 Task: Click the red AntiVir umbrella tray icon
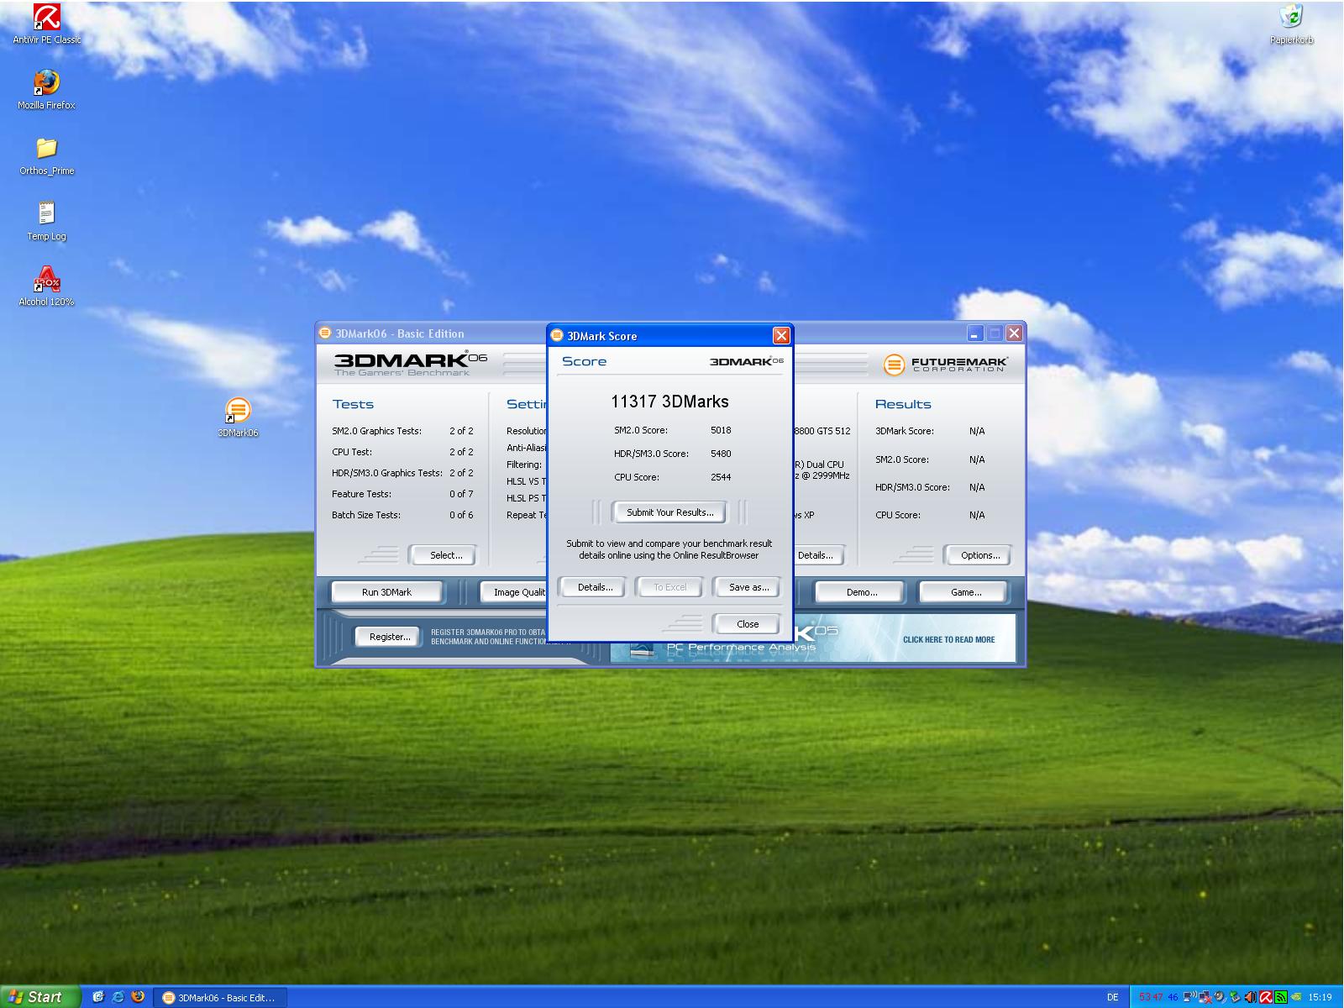pyautogui.click(x=1266, y=997)
